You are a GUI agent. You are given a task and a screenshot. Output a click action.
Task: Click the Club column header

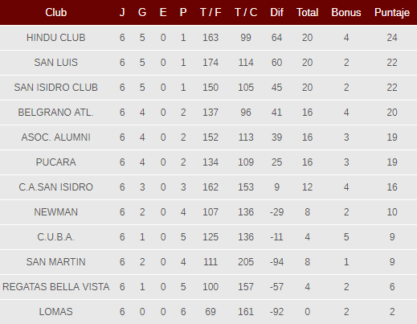pos(55,12)
